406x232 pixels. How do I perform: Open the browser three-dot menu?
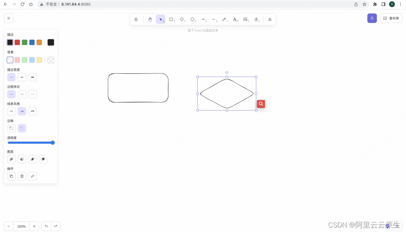(x=401, y=4)
